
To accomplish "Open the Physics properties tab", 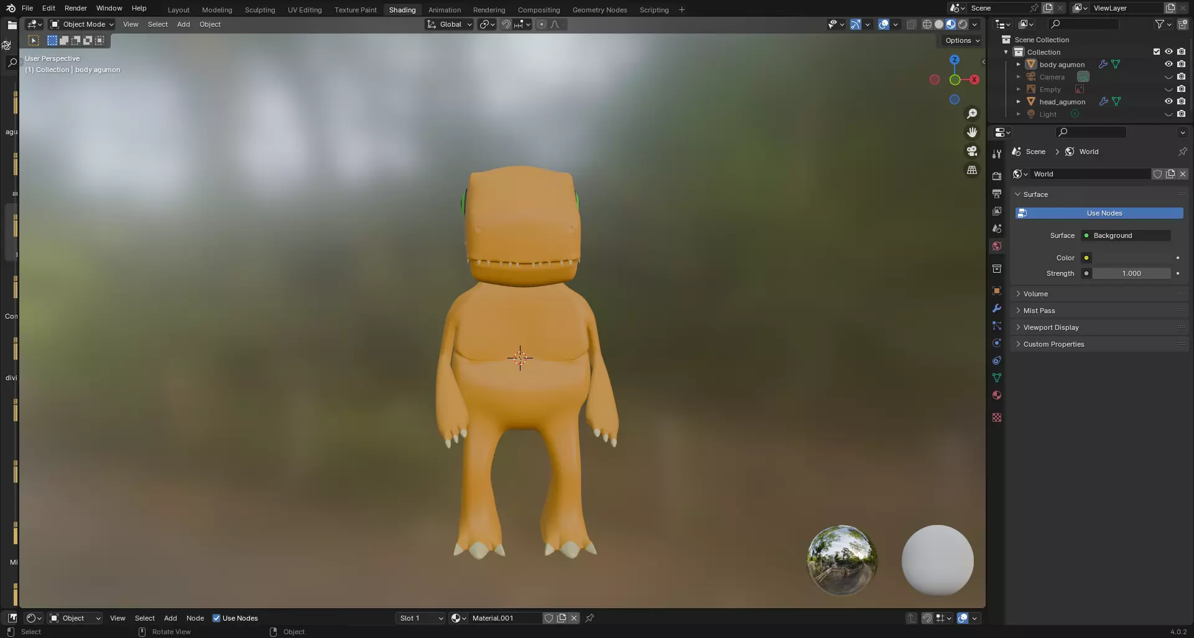I will 997,343.
